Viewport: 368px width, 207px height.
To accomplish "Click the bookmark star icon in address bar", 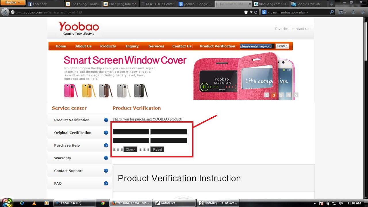I will coord(246,12).
